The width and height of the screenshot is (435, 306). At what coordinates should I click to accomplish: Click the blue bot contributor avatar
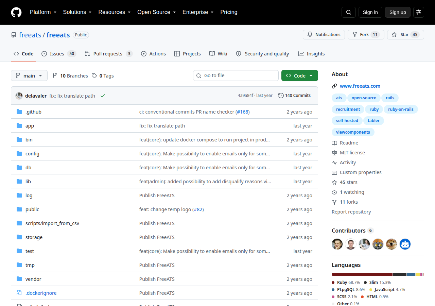point(405,244)
